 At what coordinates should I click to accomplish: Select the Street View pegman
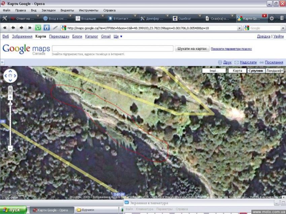coord(10,90)
